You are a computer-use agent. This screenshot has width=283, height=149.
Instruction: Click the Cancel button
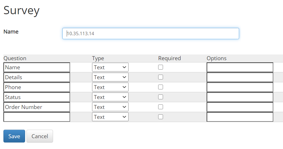40,136
